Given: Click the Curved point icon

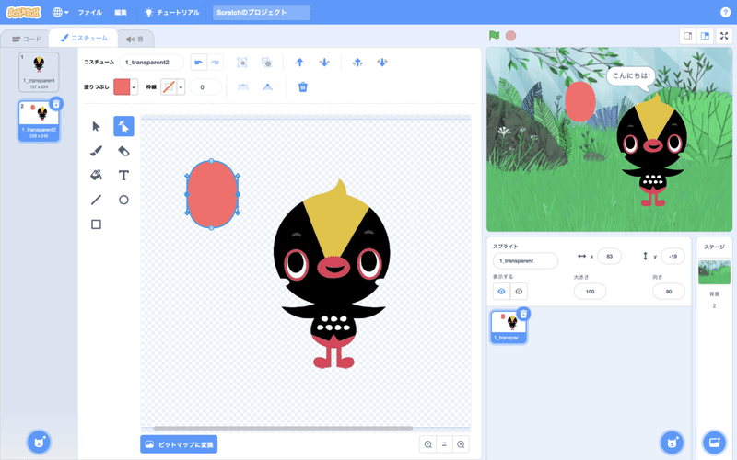Looking at the screenshot, I should click(x=242, y=86).
